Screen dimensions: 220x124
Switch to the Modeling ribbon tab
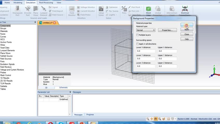(x=18, y=3)
